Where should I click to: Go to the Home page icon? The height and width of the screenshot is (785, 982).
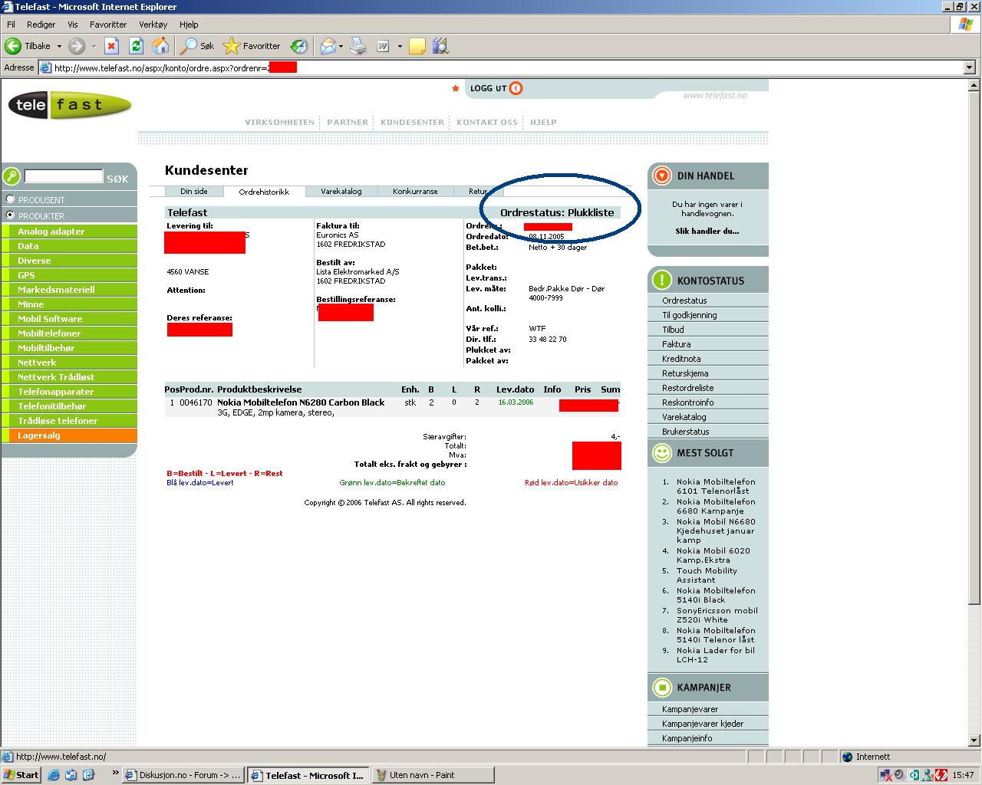pos(160,46)
